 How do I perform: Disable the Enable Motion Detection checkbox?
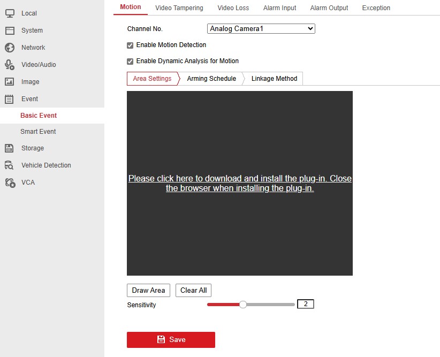(130, 45)
